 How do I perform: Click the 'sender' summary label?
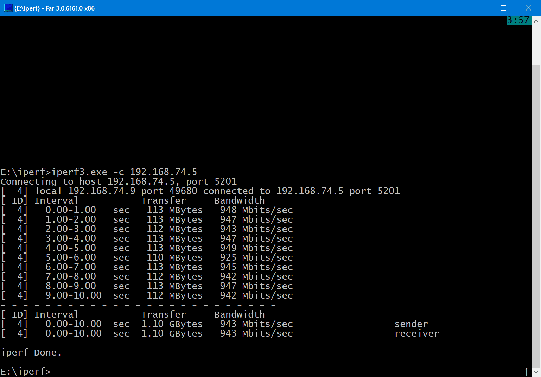(411, 324)
